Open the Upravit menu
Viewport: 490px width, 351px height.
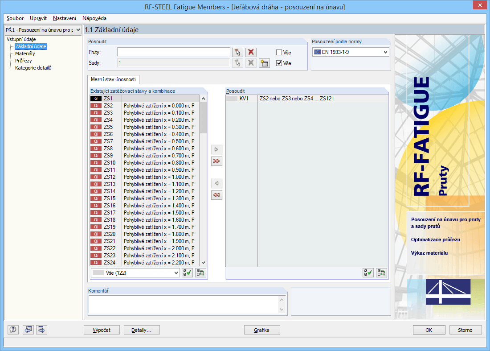coord(38,18)
